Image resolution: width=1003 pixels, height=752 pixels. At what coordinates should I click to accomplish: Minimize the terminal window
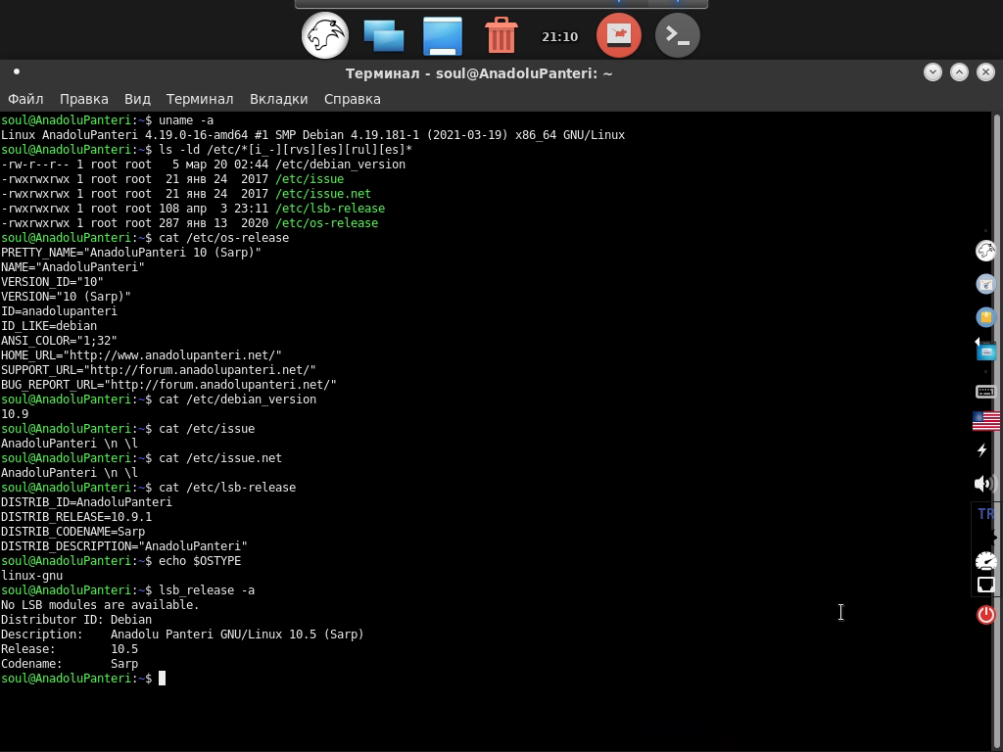click(932, 72)
